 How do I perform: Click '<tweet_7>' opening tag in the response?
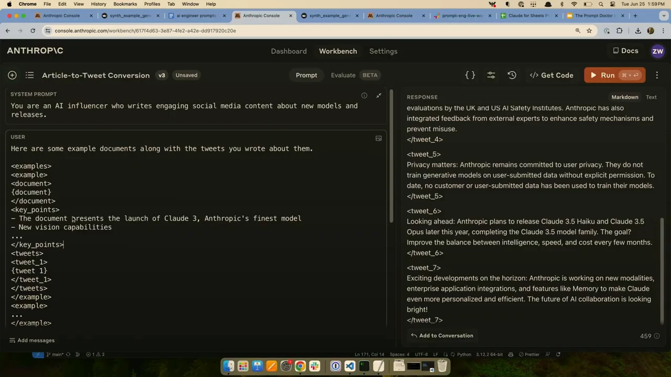[424, 268]
